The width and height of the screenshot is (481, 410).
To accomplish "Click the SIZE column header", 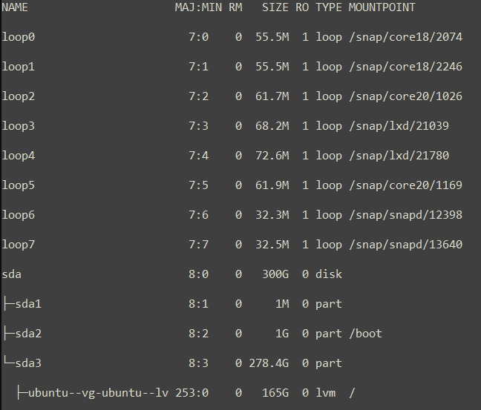I will 275,7.
